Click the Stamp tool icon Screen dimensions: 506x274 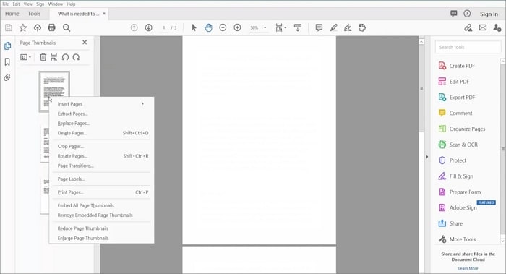pyautogui.click(x=362, y=27)
